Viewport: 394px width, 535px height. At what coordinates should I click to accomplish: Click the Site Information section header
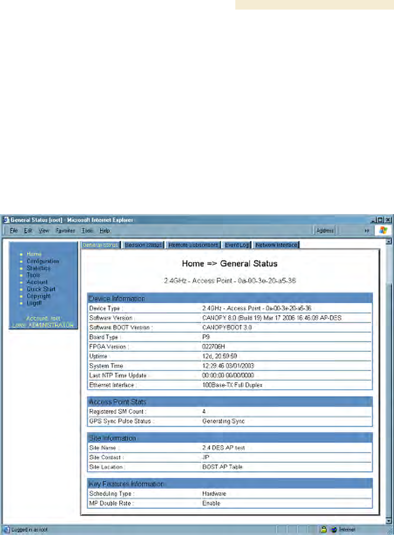coord(230,438)
